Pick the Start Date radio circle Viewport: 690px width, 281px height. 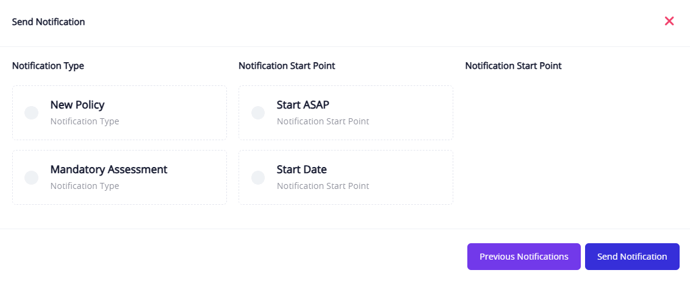point(258,177)
